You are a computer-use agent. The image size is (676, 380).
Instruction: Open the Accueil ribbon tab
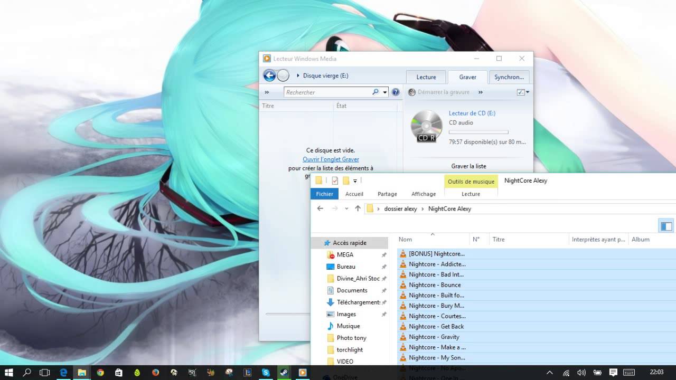[354, 194]
